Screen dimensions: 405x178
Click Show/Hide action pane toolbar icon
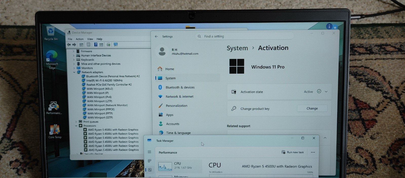pyautogui.click(x=101, y=45)
